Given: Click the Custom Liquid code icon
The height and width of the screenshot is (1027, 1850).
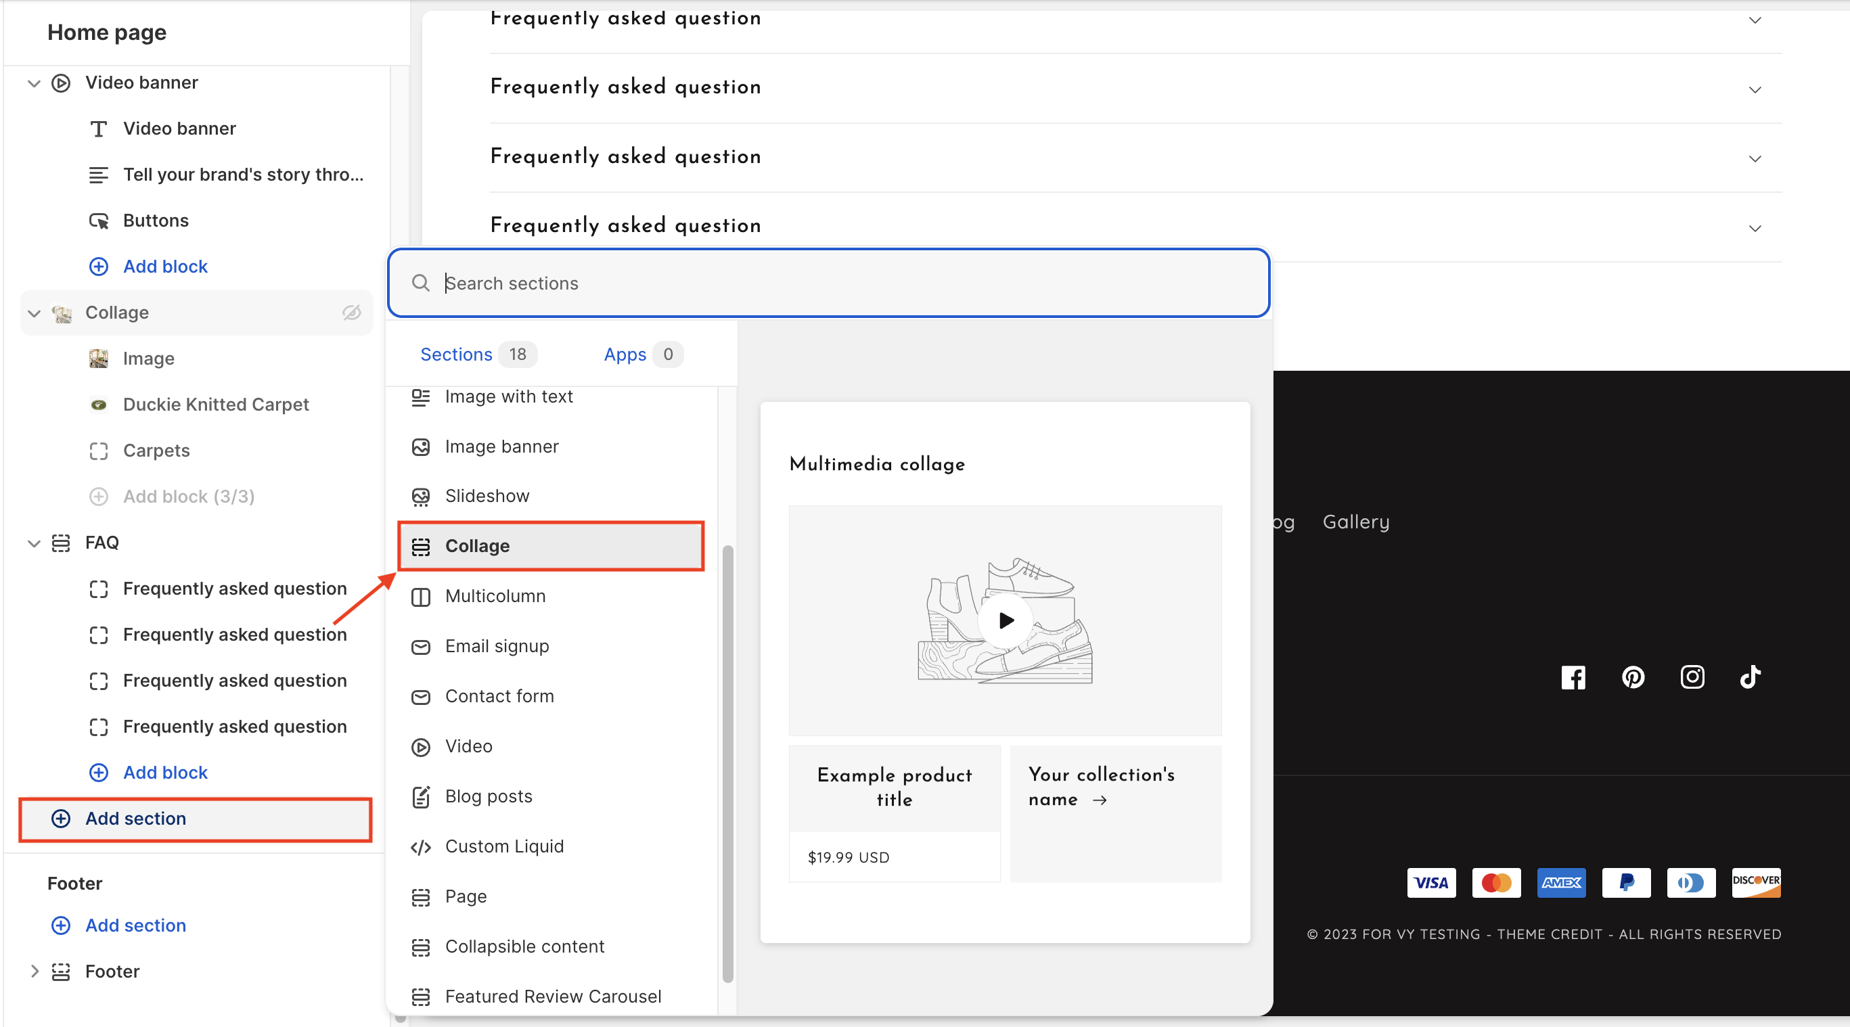Looking at the screenshot, I should point(421,847).
